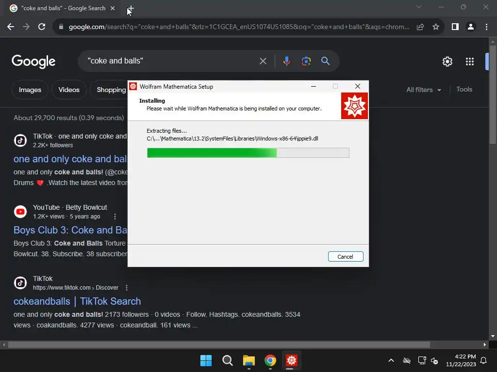Click the TikTok icon of the Discover result

point(20,283)
